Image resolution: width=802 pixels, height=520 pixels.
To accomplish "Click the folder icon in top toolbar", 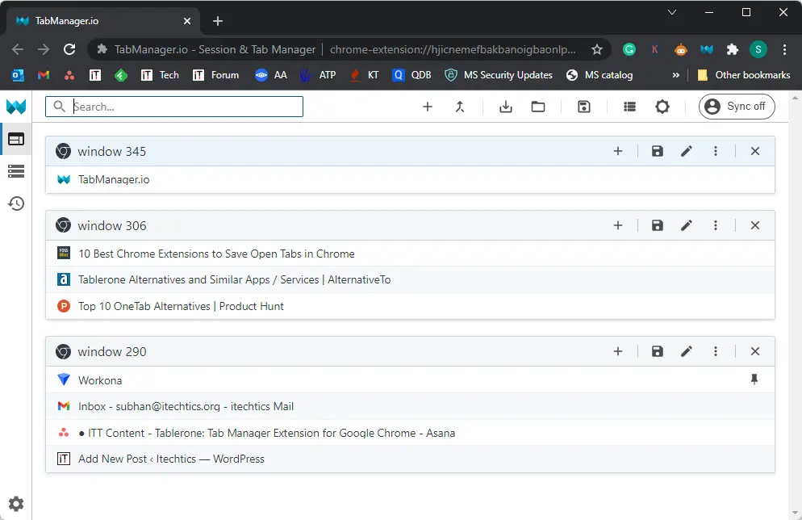I will coord(538,107).
